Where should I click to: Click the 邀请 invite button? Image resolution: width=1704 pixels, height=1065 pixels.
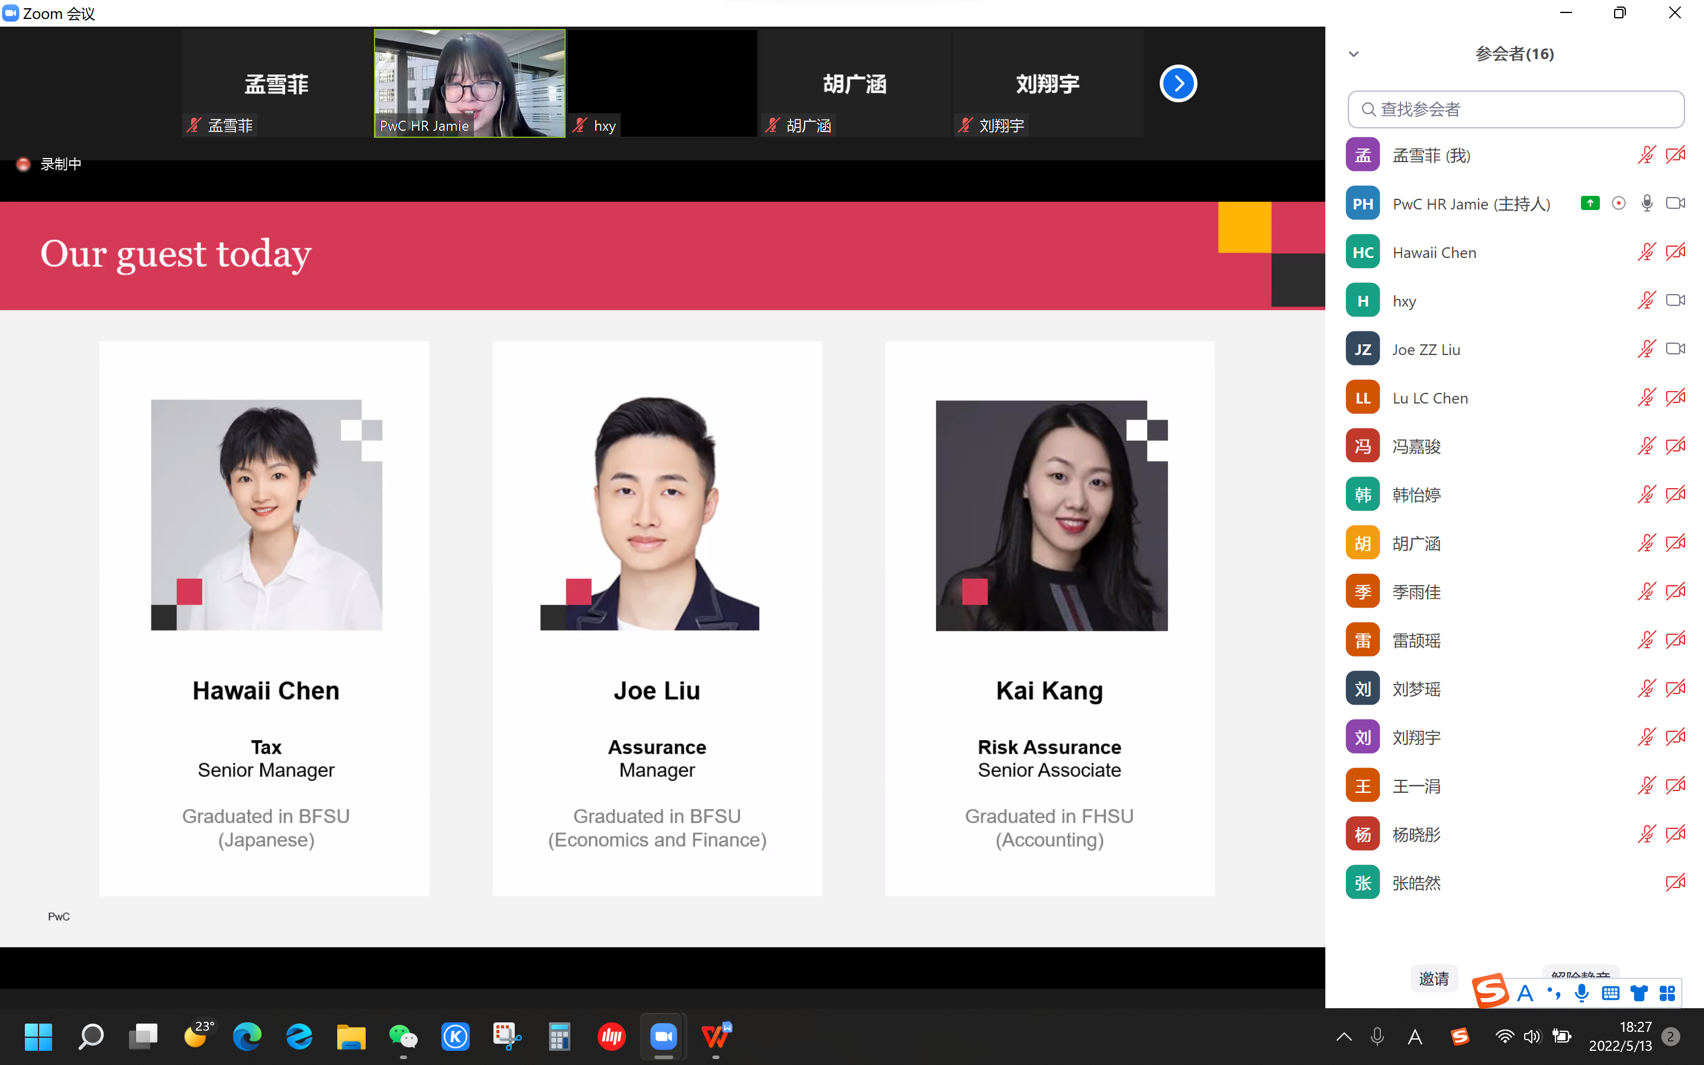coord(1434,979)
